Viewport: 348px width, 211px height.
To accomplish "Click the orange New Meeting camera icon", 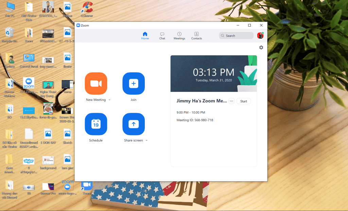I will (x=96, y=83).
